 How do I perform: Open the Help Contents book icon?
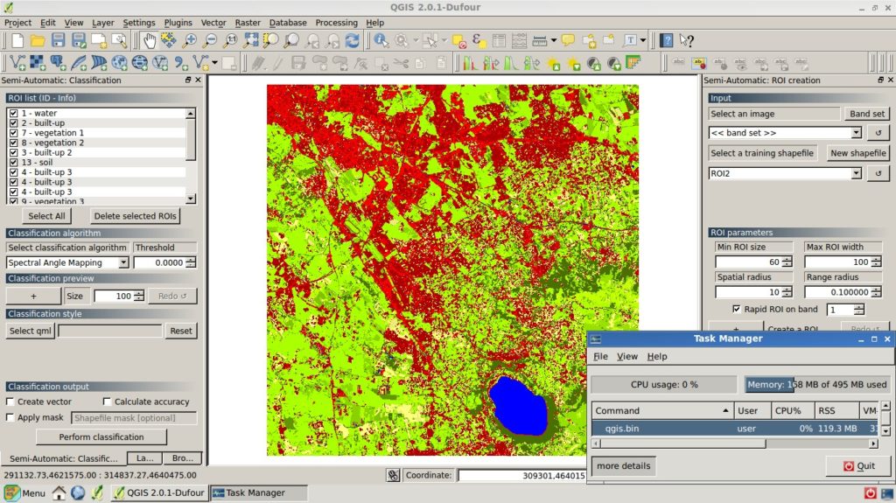666,40
